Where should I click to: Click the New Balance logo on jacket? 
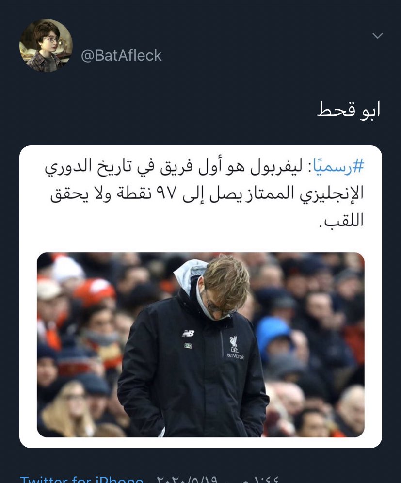tap(188, 333)
